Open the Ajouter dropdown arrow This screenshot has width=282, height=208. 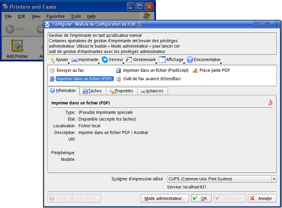point(68,63)
